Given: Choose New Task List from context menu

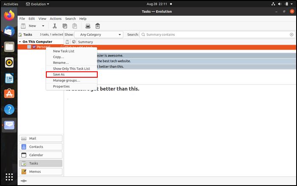Looking at the screenshot, I should click(x=72, y=51).
